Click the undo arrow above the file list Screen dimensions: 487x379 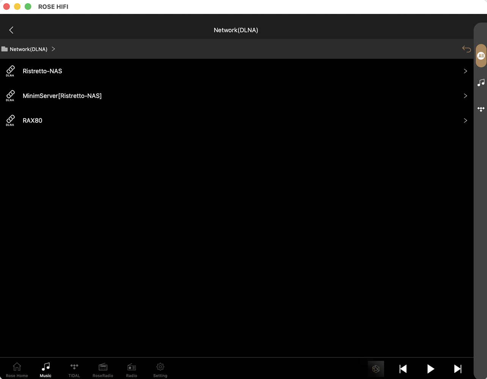pyautogui.click(x=466, y=49)
